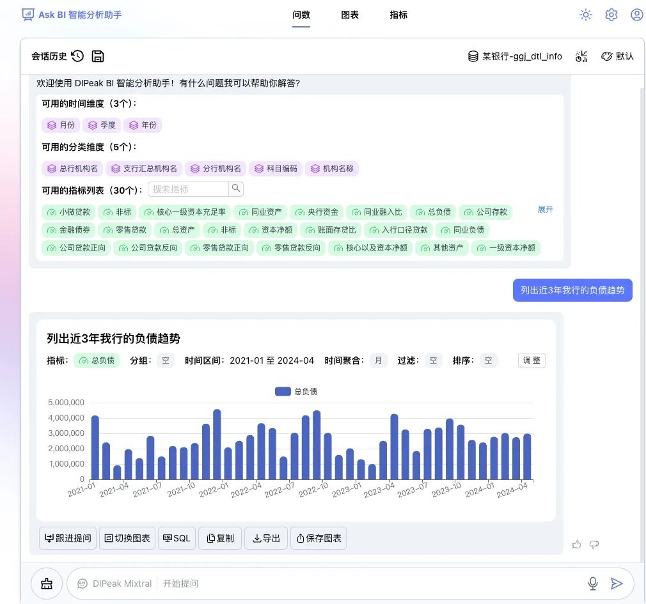Open user profile avatar icon
Screen dimensions: 646x604
(637, 15)
